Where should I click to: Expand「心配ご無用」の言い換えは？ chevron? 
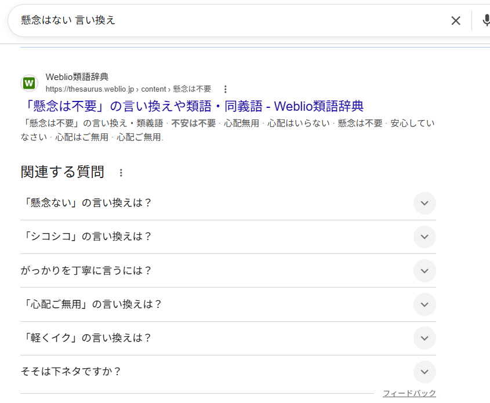coord(424,304)
